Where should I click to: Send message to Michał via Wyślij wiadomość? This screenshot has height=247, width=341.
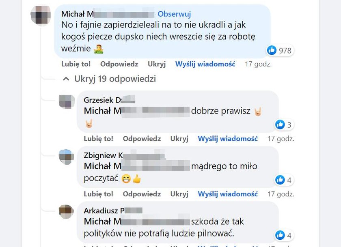(x=205, y=64)
